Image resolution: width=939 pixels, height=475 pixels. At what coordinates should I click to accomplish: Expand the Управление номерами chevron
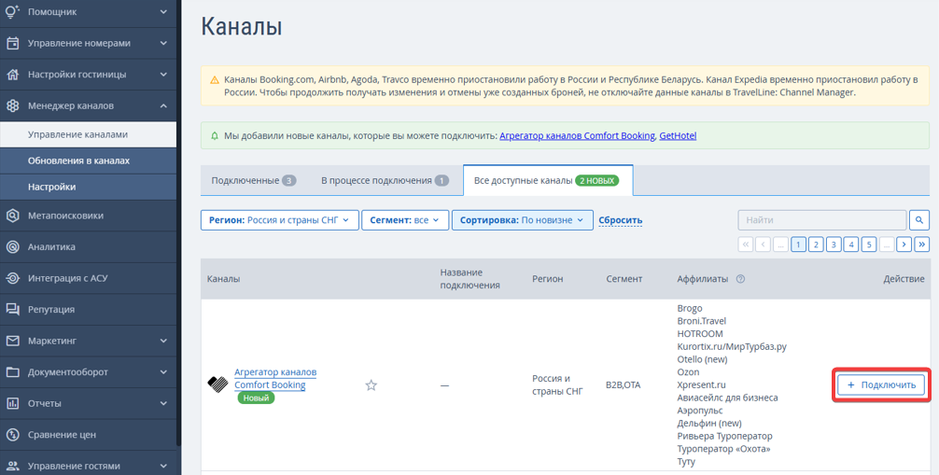pyautogui.click(x=163, y=43)
